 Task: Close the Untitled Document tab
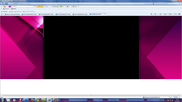click(105, 14)
